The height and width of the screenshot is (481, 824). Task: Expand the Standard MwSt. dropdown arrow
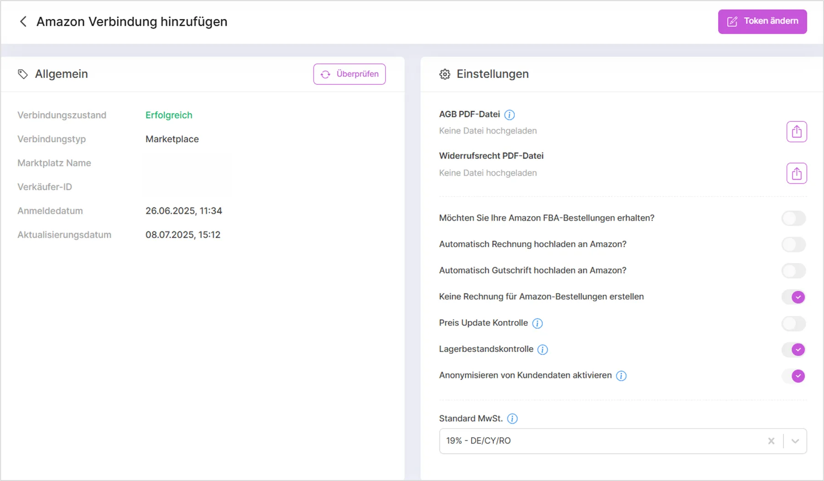point(795,441)
